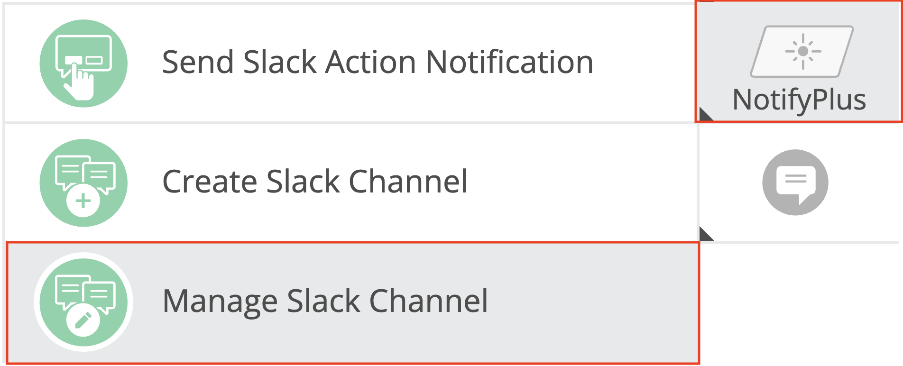This screenshot has height=366, width=903.
Task: Select the "Send Slack Action Notification" text
Action: pyautogui.click(x=378, y=62)
